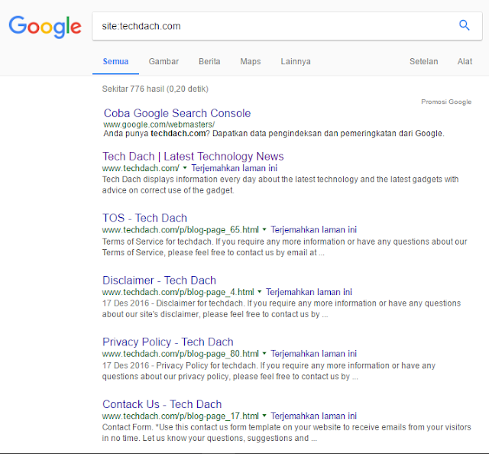This screenshot has width=489, height=454.
Task: Switch to the Gambar tab
Action: (x=164, y=61)
